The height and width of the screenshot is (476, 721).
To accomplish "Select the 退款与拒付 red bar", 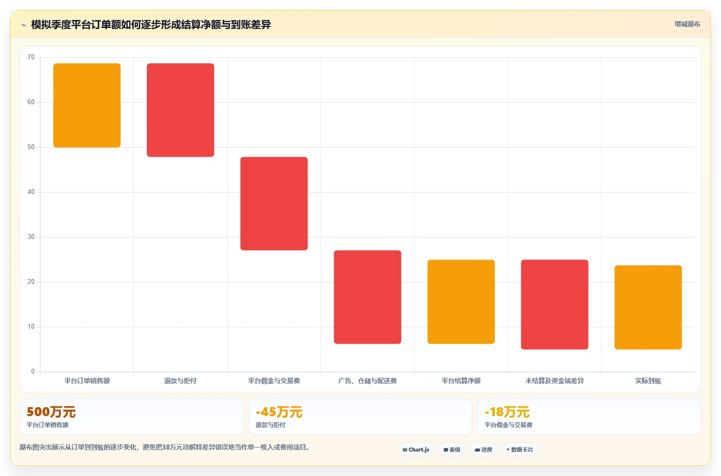I will (180, 110).
